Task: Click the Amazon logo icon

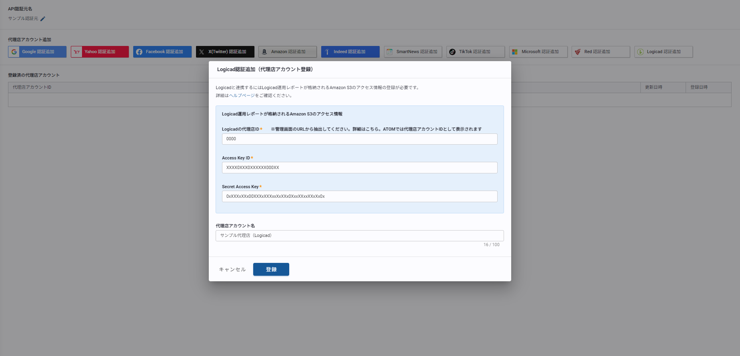Action: tap(264, 52)
